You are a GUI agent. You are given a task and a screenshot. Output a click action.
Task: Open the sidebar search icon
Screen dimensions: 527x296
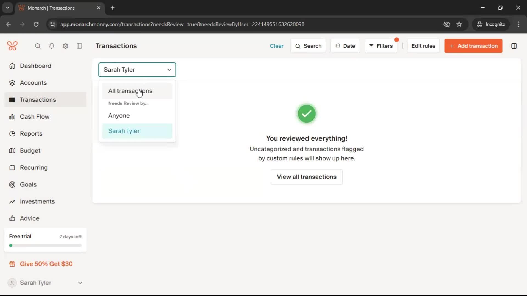(38, 46)
